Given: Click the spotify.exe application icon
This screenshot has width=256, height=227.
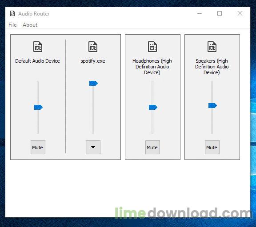Looking at the screenshot, I should (93, 47).
